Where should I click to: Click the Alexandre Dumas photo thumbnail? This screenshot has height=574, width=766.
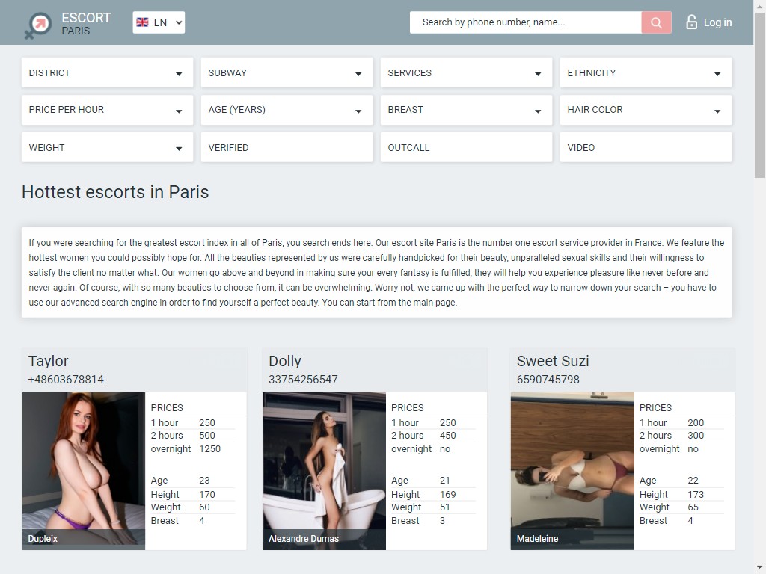tap(325, 471)
